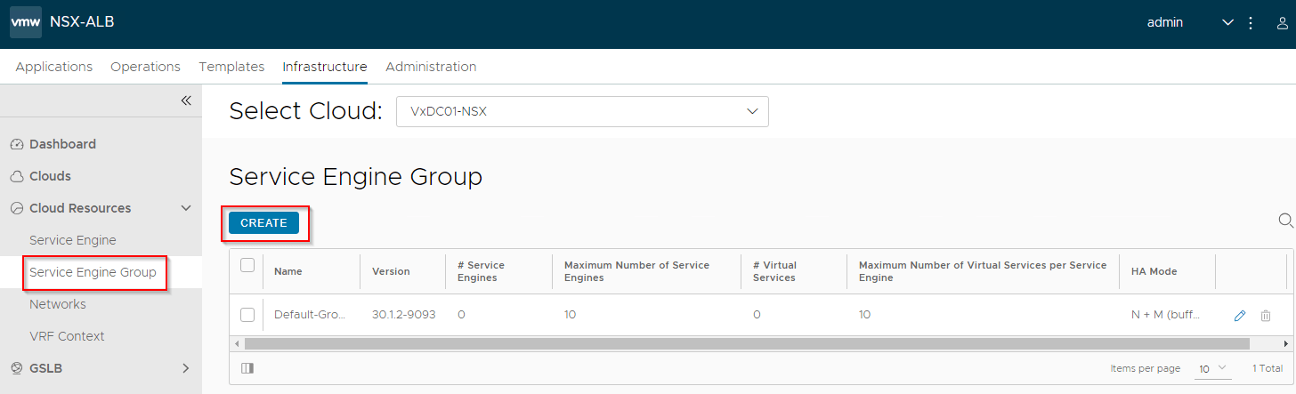Open Service Engine in the sidebar
The image size is (1296, 394).
click(73, 240)
